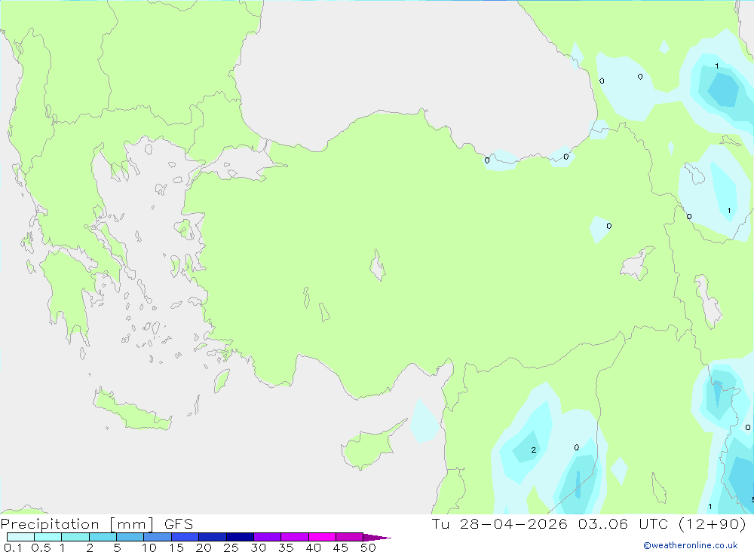Screen dimensions: 754x552
Task: Select the 2 to 5 mm legend color
Action: tap(103, 537)
